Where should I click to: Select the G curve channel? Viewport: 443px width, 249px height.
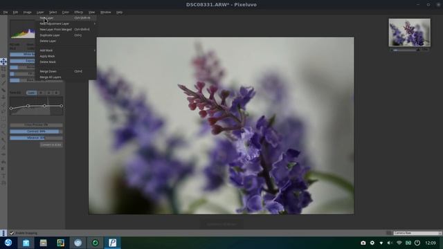[x=48, y=93]
